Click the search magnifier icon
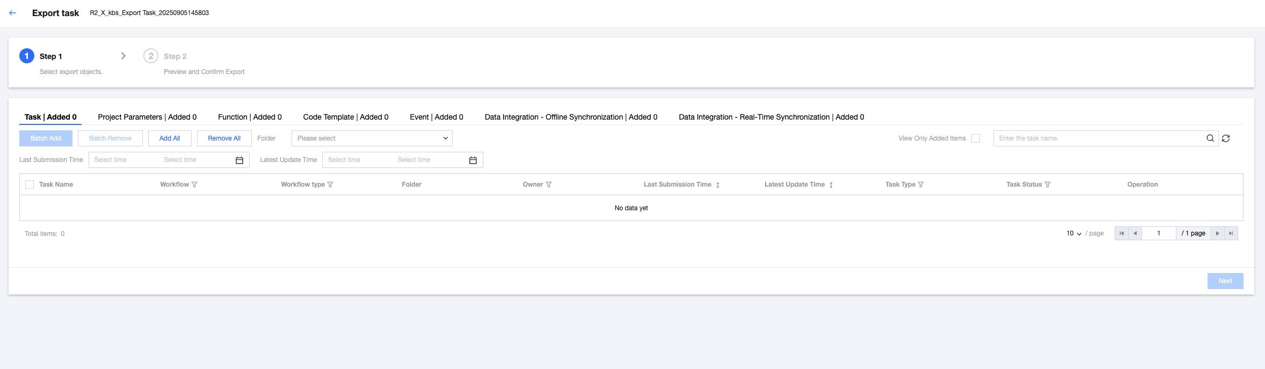1265x369 pixels. click(1210, 138)
